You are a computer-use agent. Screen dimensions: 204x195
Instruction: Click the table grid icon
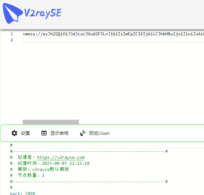[x=44, y=133]
